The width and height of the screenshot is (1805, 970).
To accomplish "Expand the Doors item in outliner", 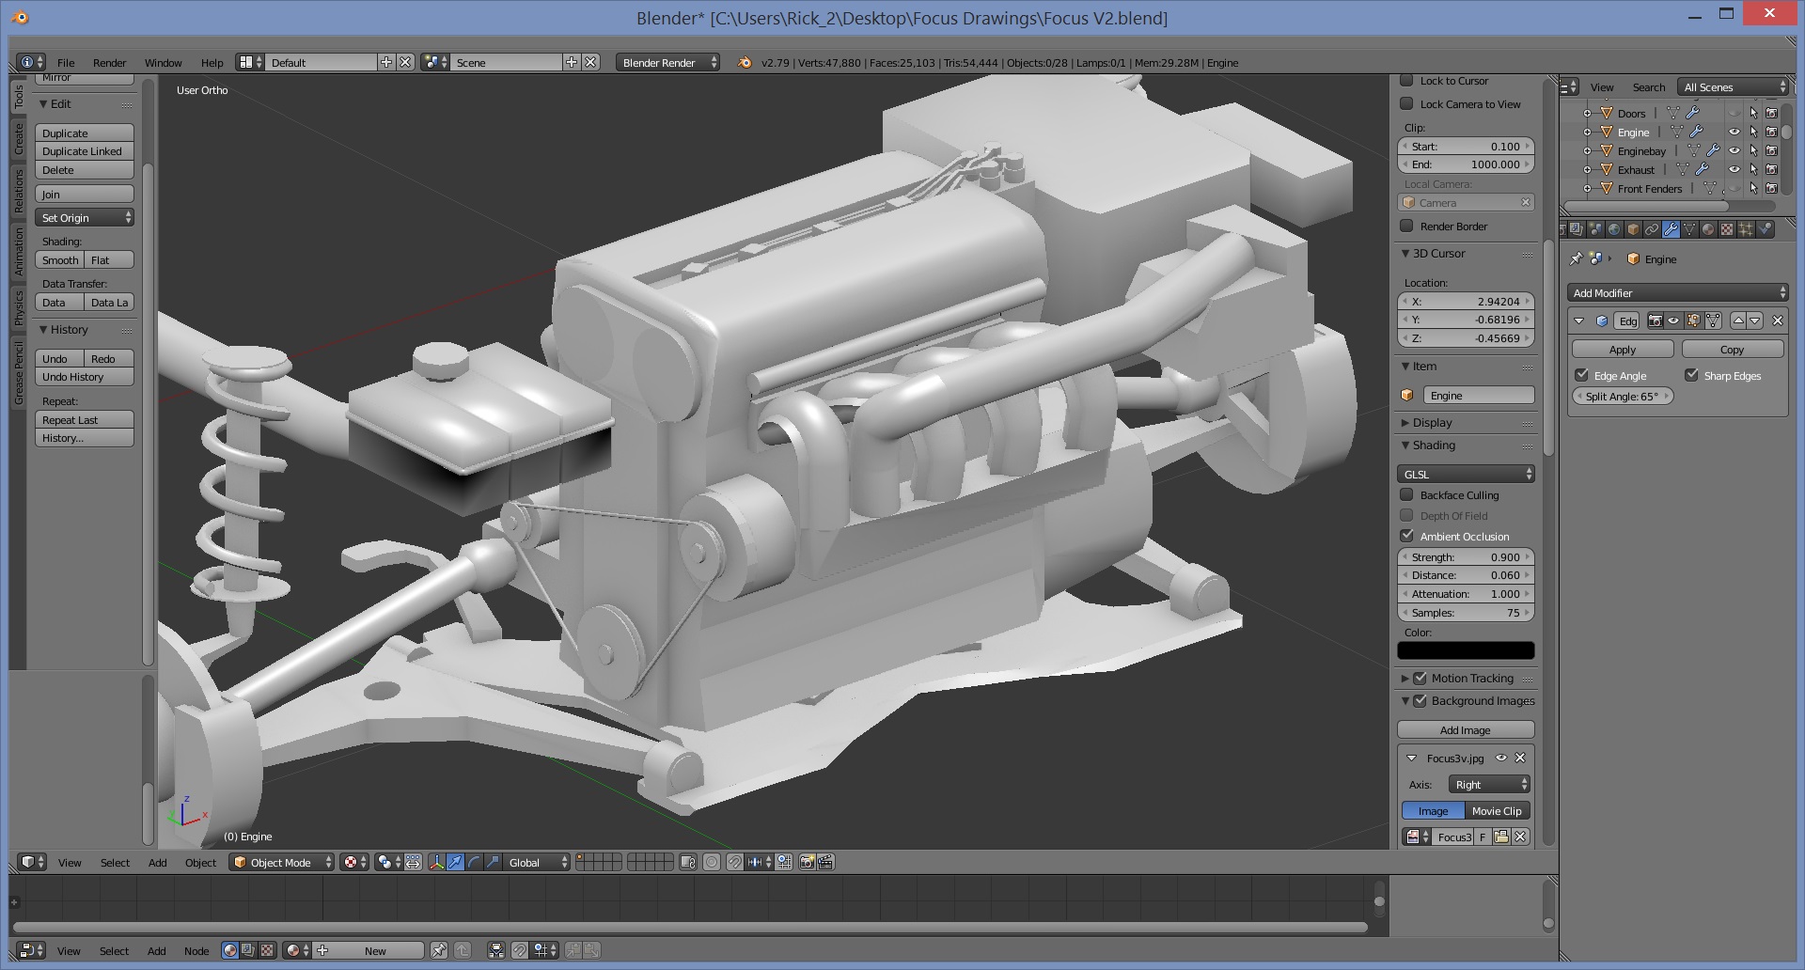I will pos(1588,114).
